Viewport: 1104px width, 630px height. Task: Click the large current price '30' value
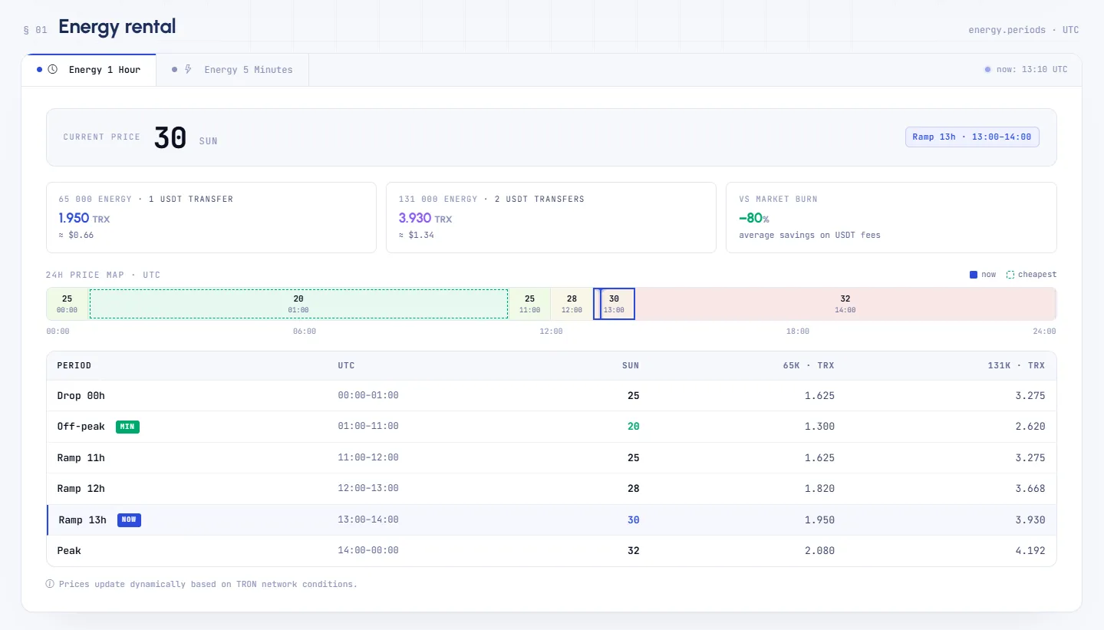170,138
